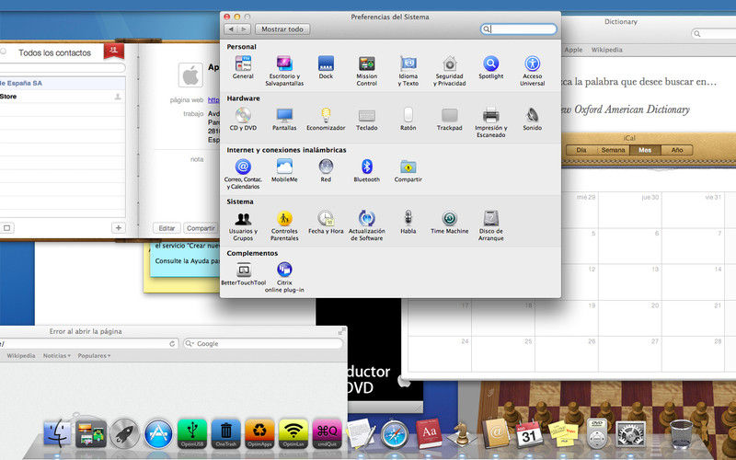Open Bluetooth preferences pane
The width and height of the screenshot is (736, 460).
(x=366, y=171)
